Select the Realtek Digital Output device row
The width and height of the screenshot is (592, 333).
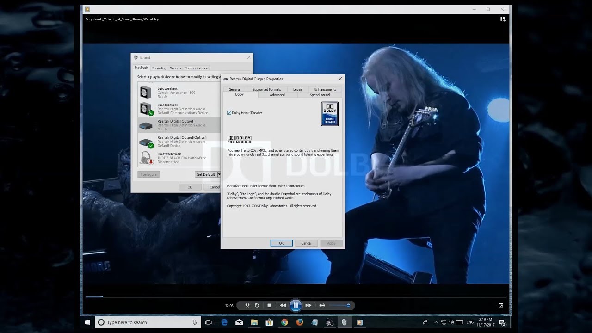tap(179, 125)
